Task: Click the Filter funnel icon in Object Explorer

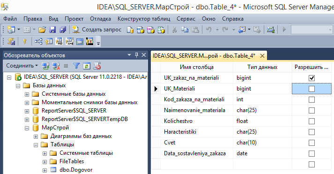Action: [x=76, y=66]
